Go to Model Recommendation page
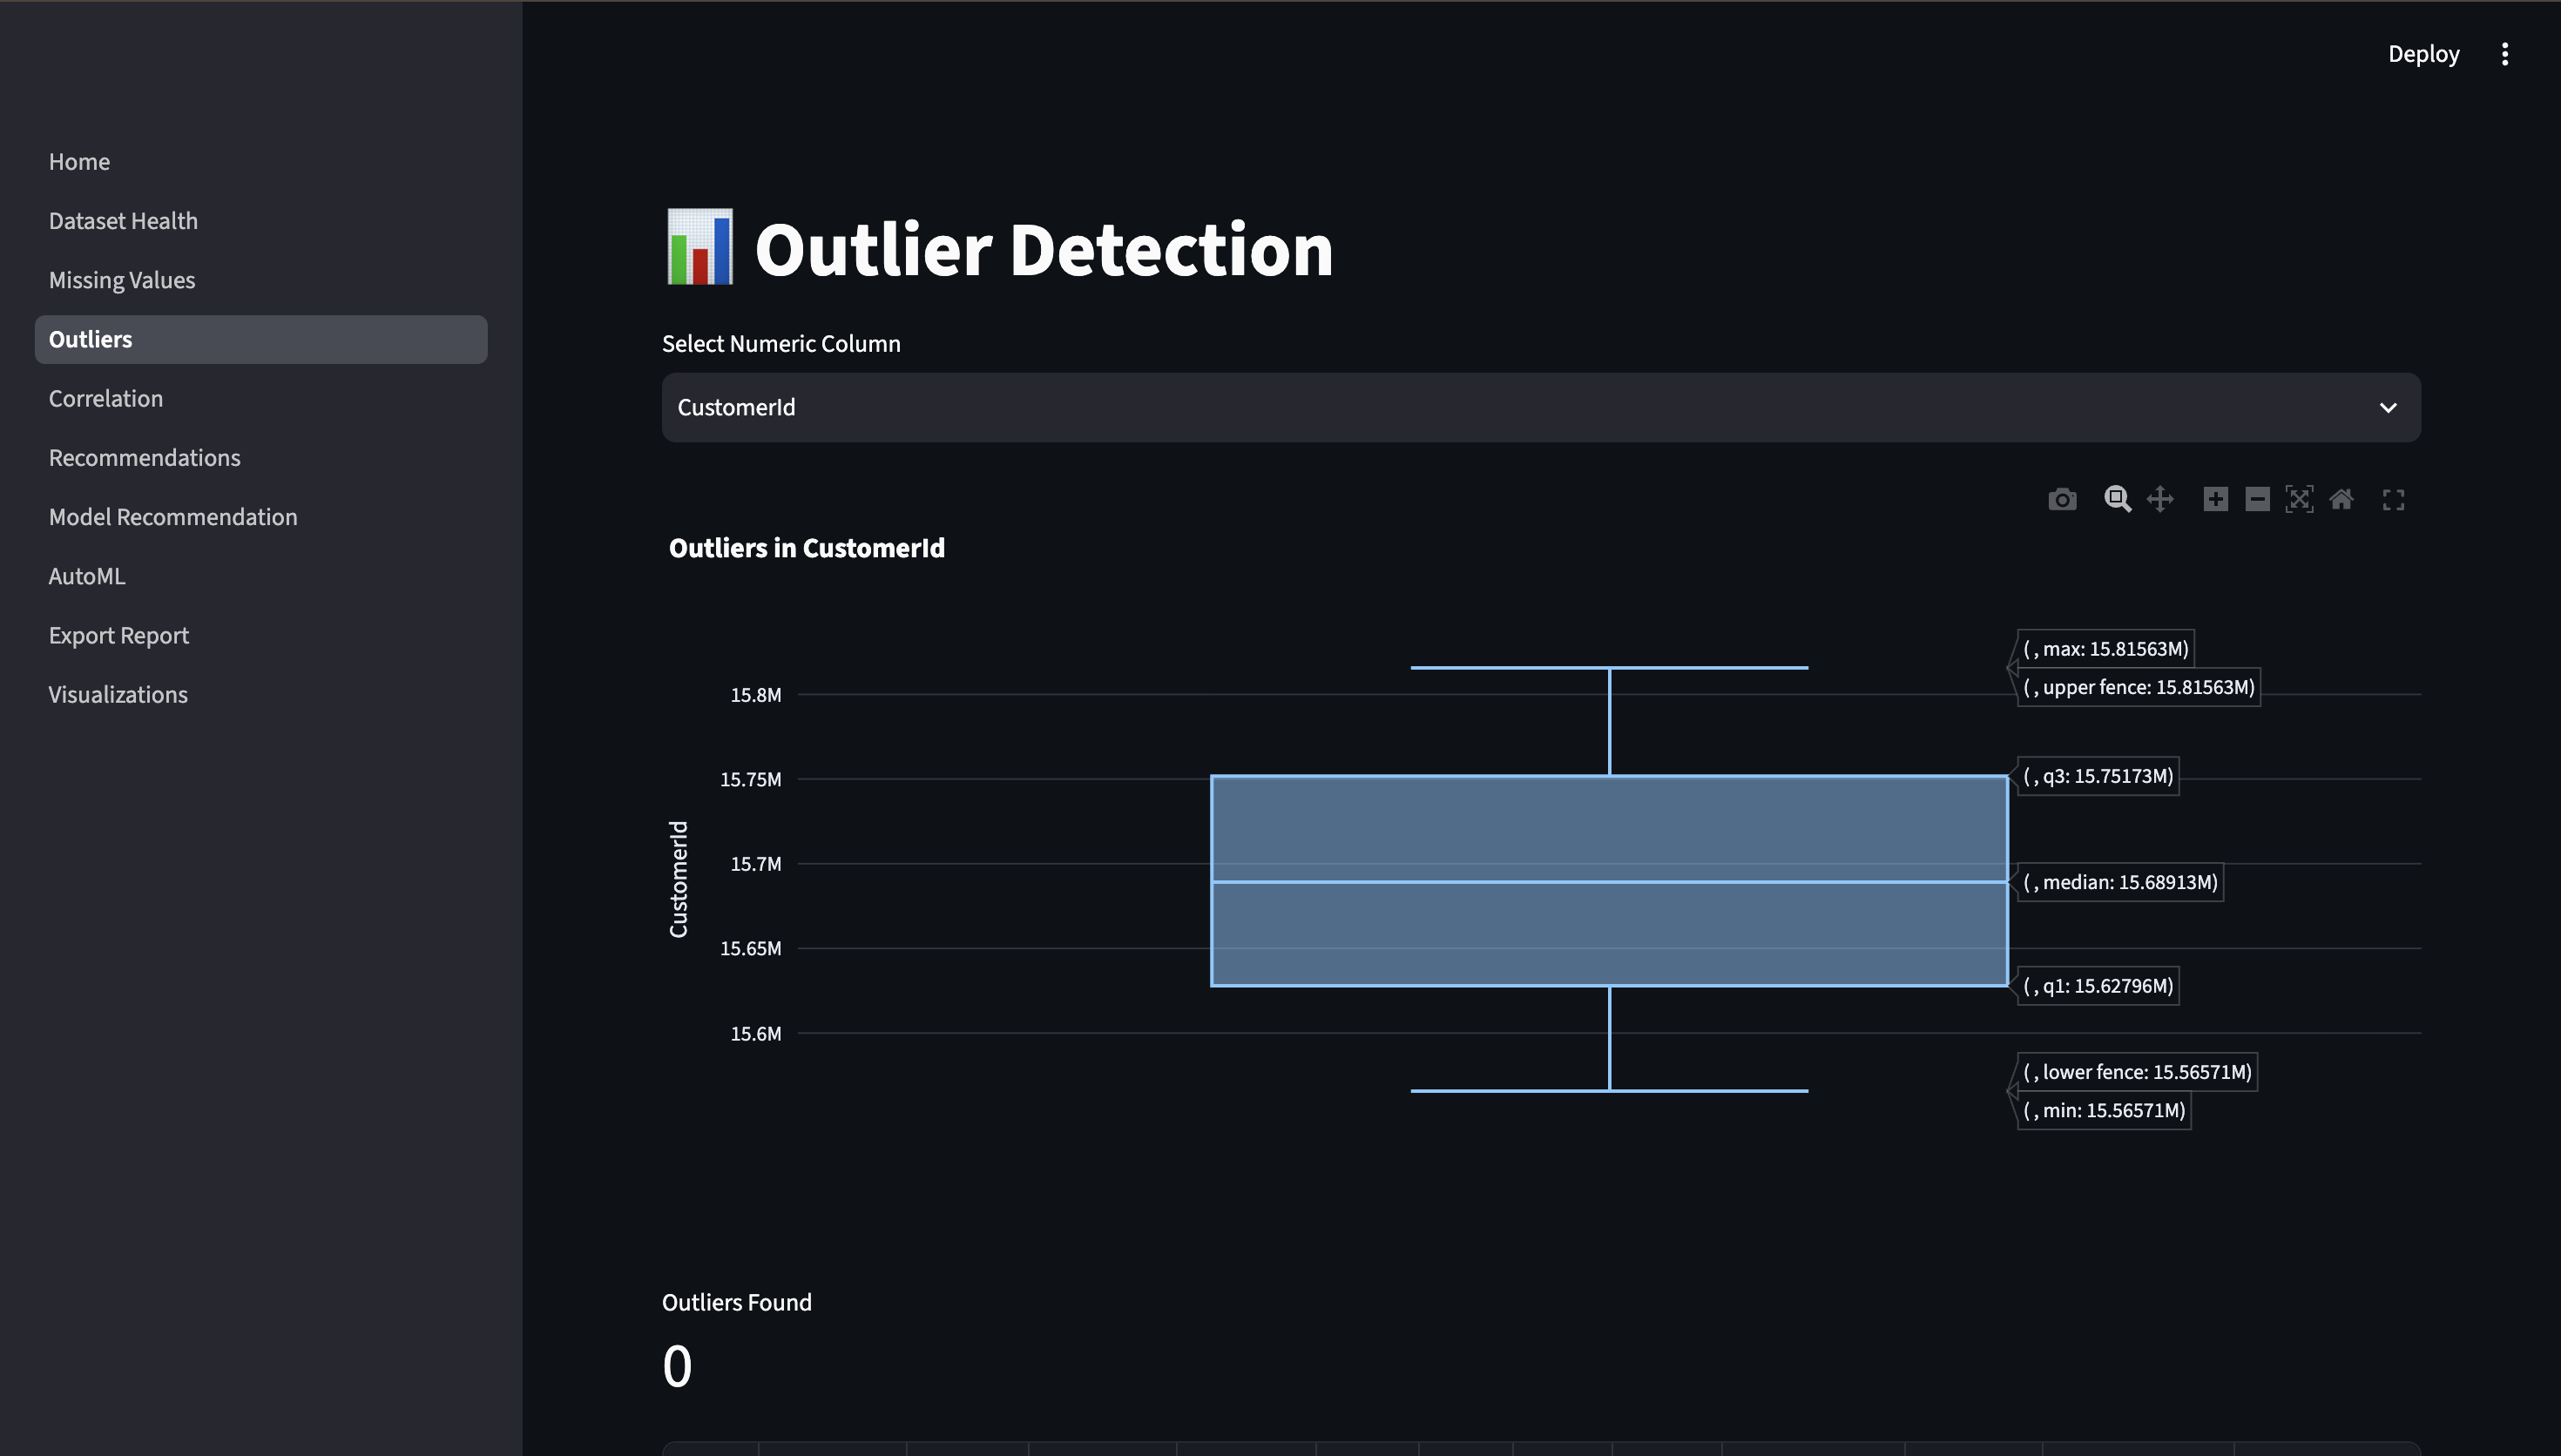Image resolution: width=2561 pixels, height=1456 pixels. tap(173, 517)
